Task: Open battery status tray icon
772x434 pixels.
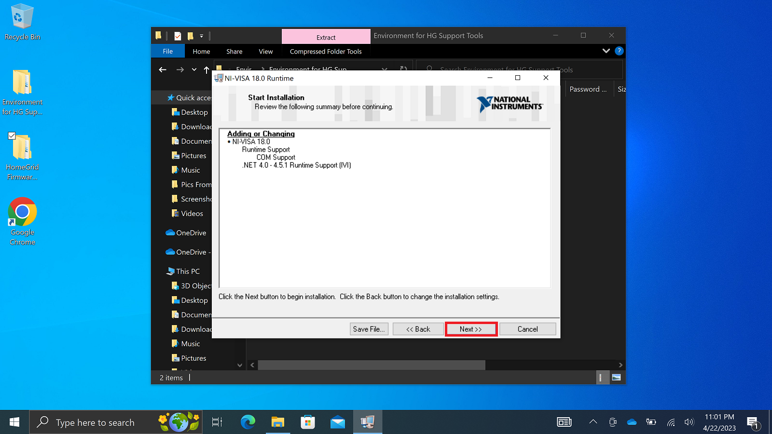Action: [651, 422]
